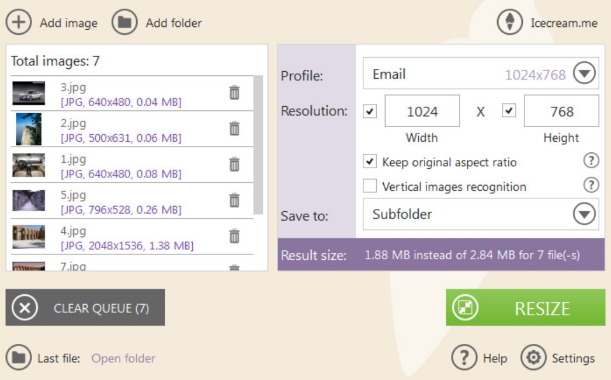
Task: Delete 3.jpg using its trash icon
Action: click(x=234, y=93)
